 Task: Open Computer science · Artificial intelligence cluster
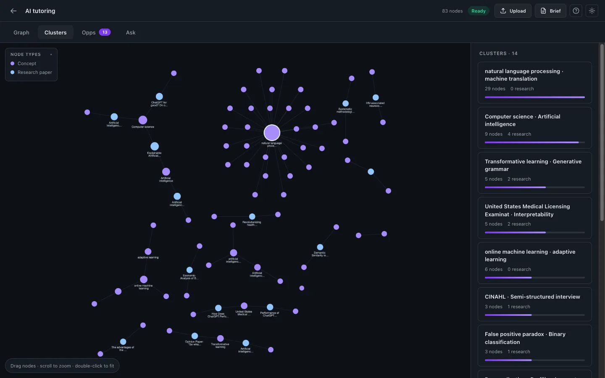(534, 128)
